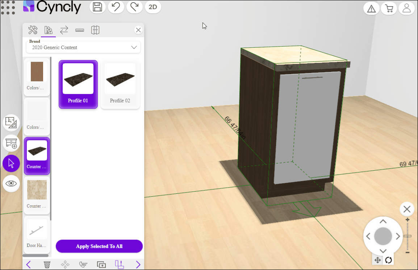Screen dimensions: 418x270
Task: Click the warning triangle alerts icon
Action: (371, 9)
